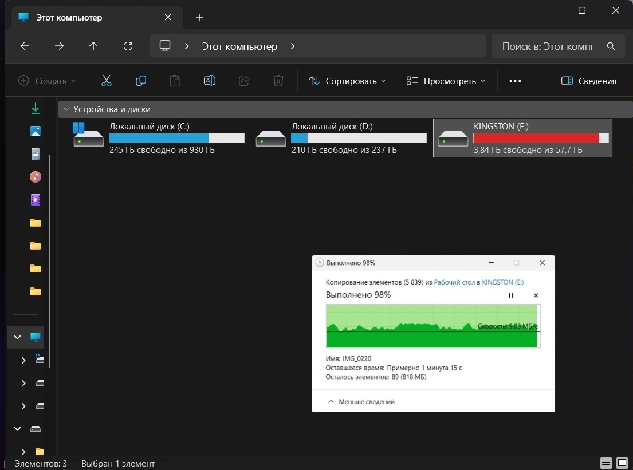Open the Documents sidebar shortcut
Image resolution: width=633 pixels, height=470 pixels.
(36, 153)
